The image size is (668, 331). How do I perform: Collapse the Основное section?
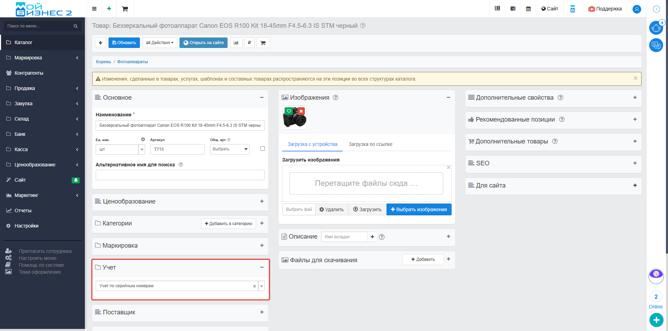click(262, 98)
